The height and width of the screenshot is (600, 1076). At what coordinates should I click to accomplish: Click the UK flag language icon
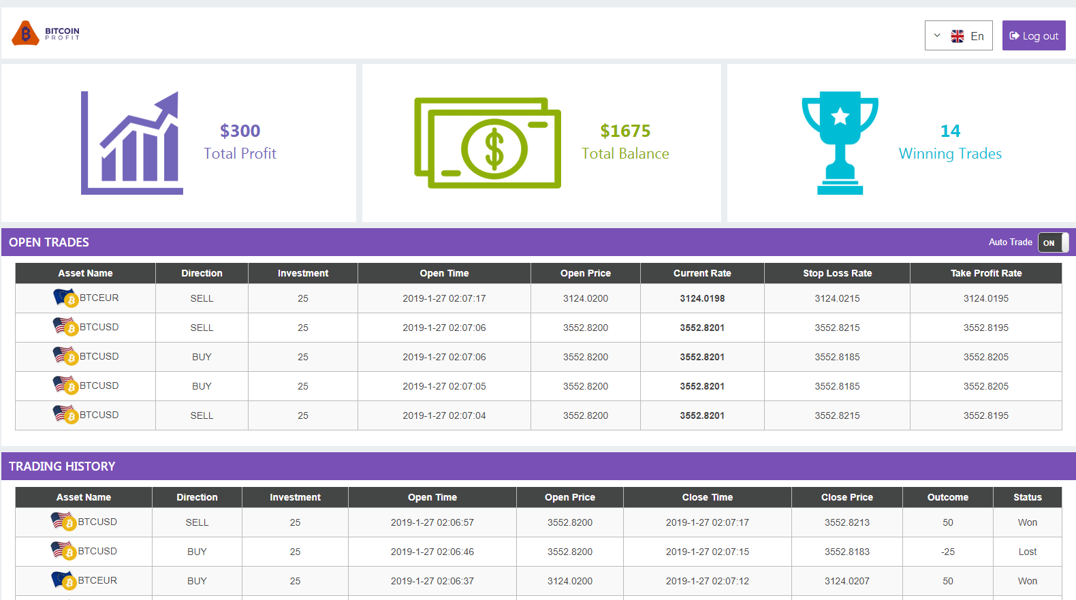958,36
